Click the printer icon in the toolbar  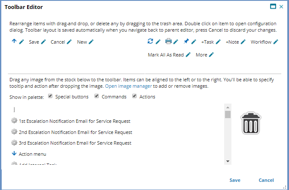coord(168,42)
